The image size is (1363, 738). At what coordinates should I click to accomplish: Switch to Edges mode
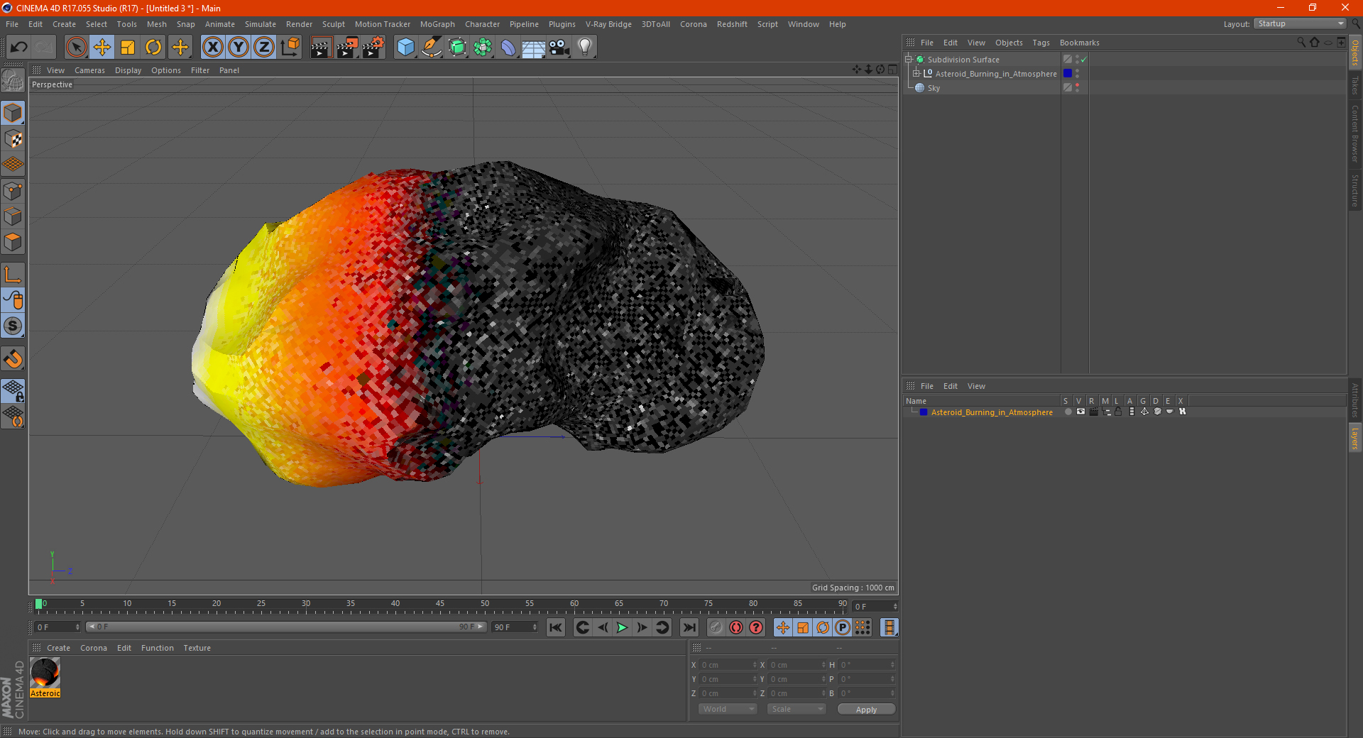(13, 216)
